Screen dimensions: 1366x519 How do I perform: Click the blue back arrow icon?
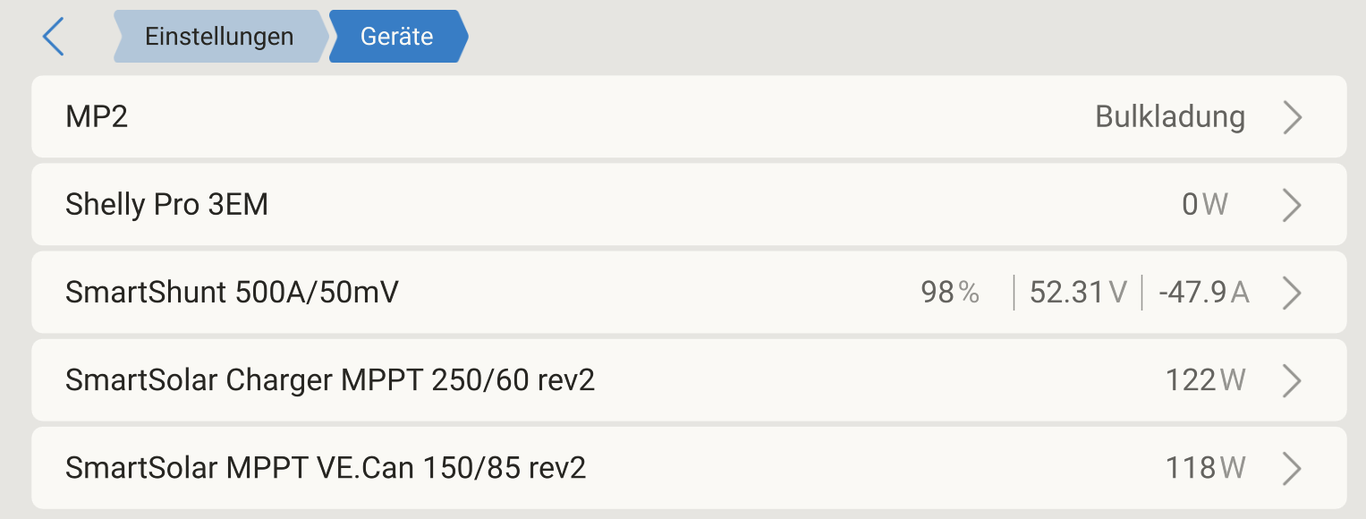click(54, 37)
